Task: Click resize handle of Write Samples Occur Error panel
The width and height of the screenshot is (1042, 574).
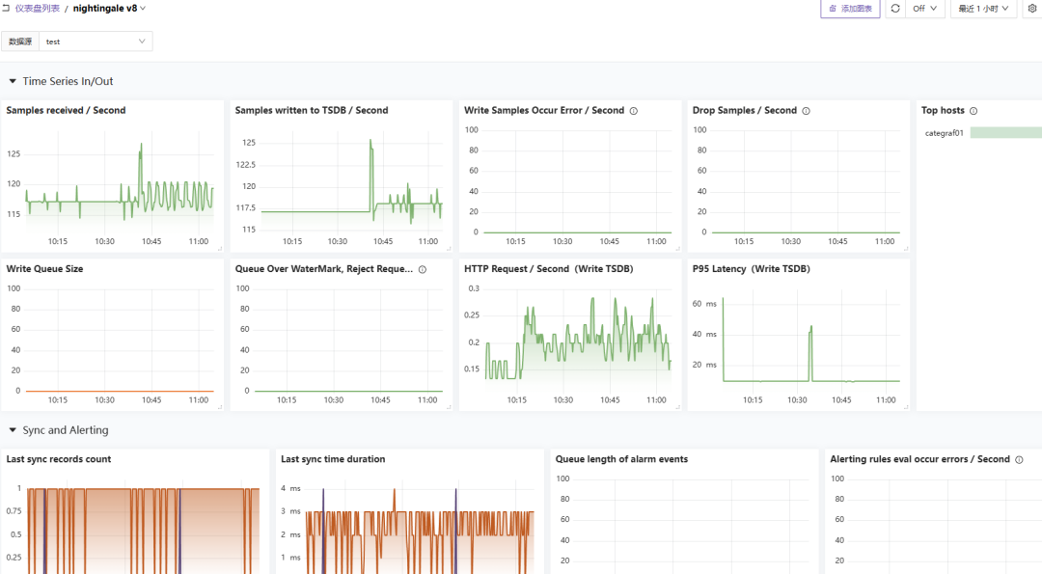Action: click(678, 249)
